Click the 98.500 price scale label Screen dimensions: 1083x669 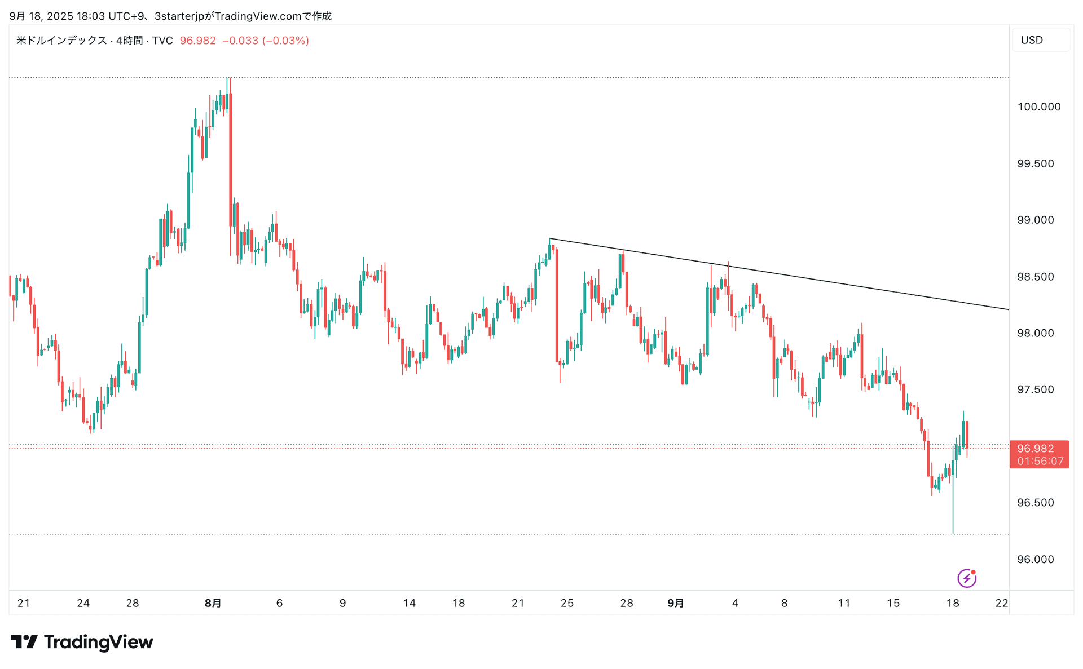click(1035, 277)
